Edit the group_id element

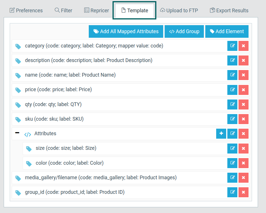point(232,192)
